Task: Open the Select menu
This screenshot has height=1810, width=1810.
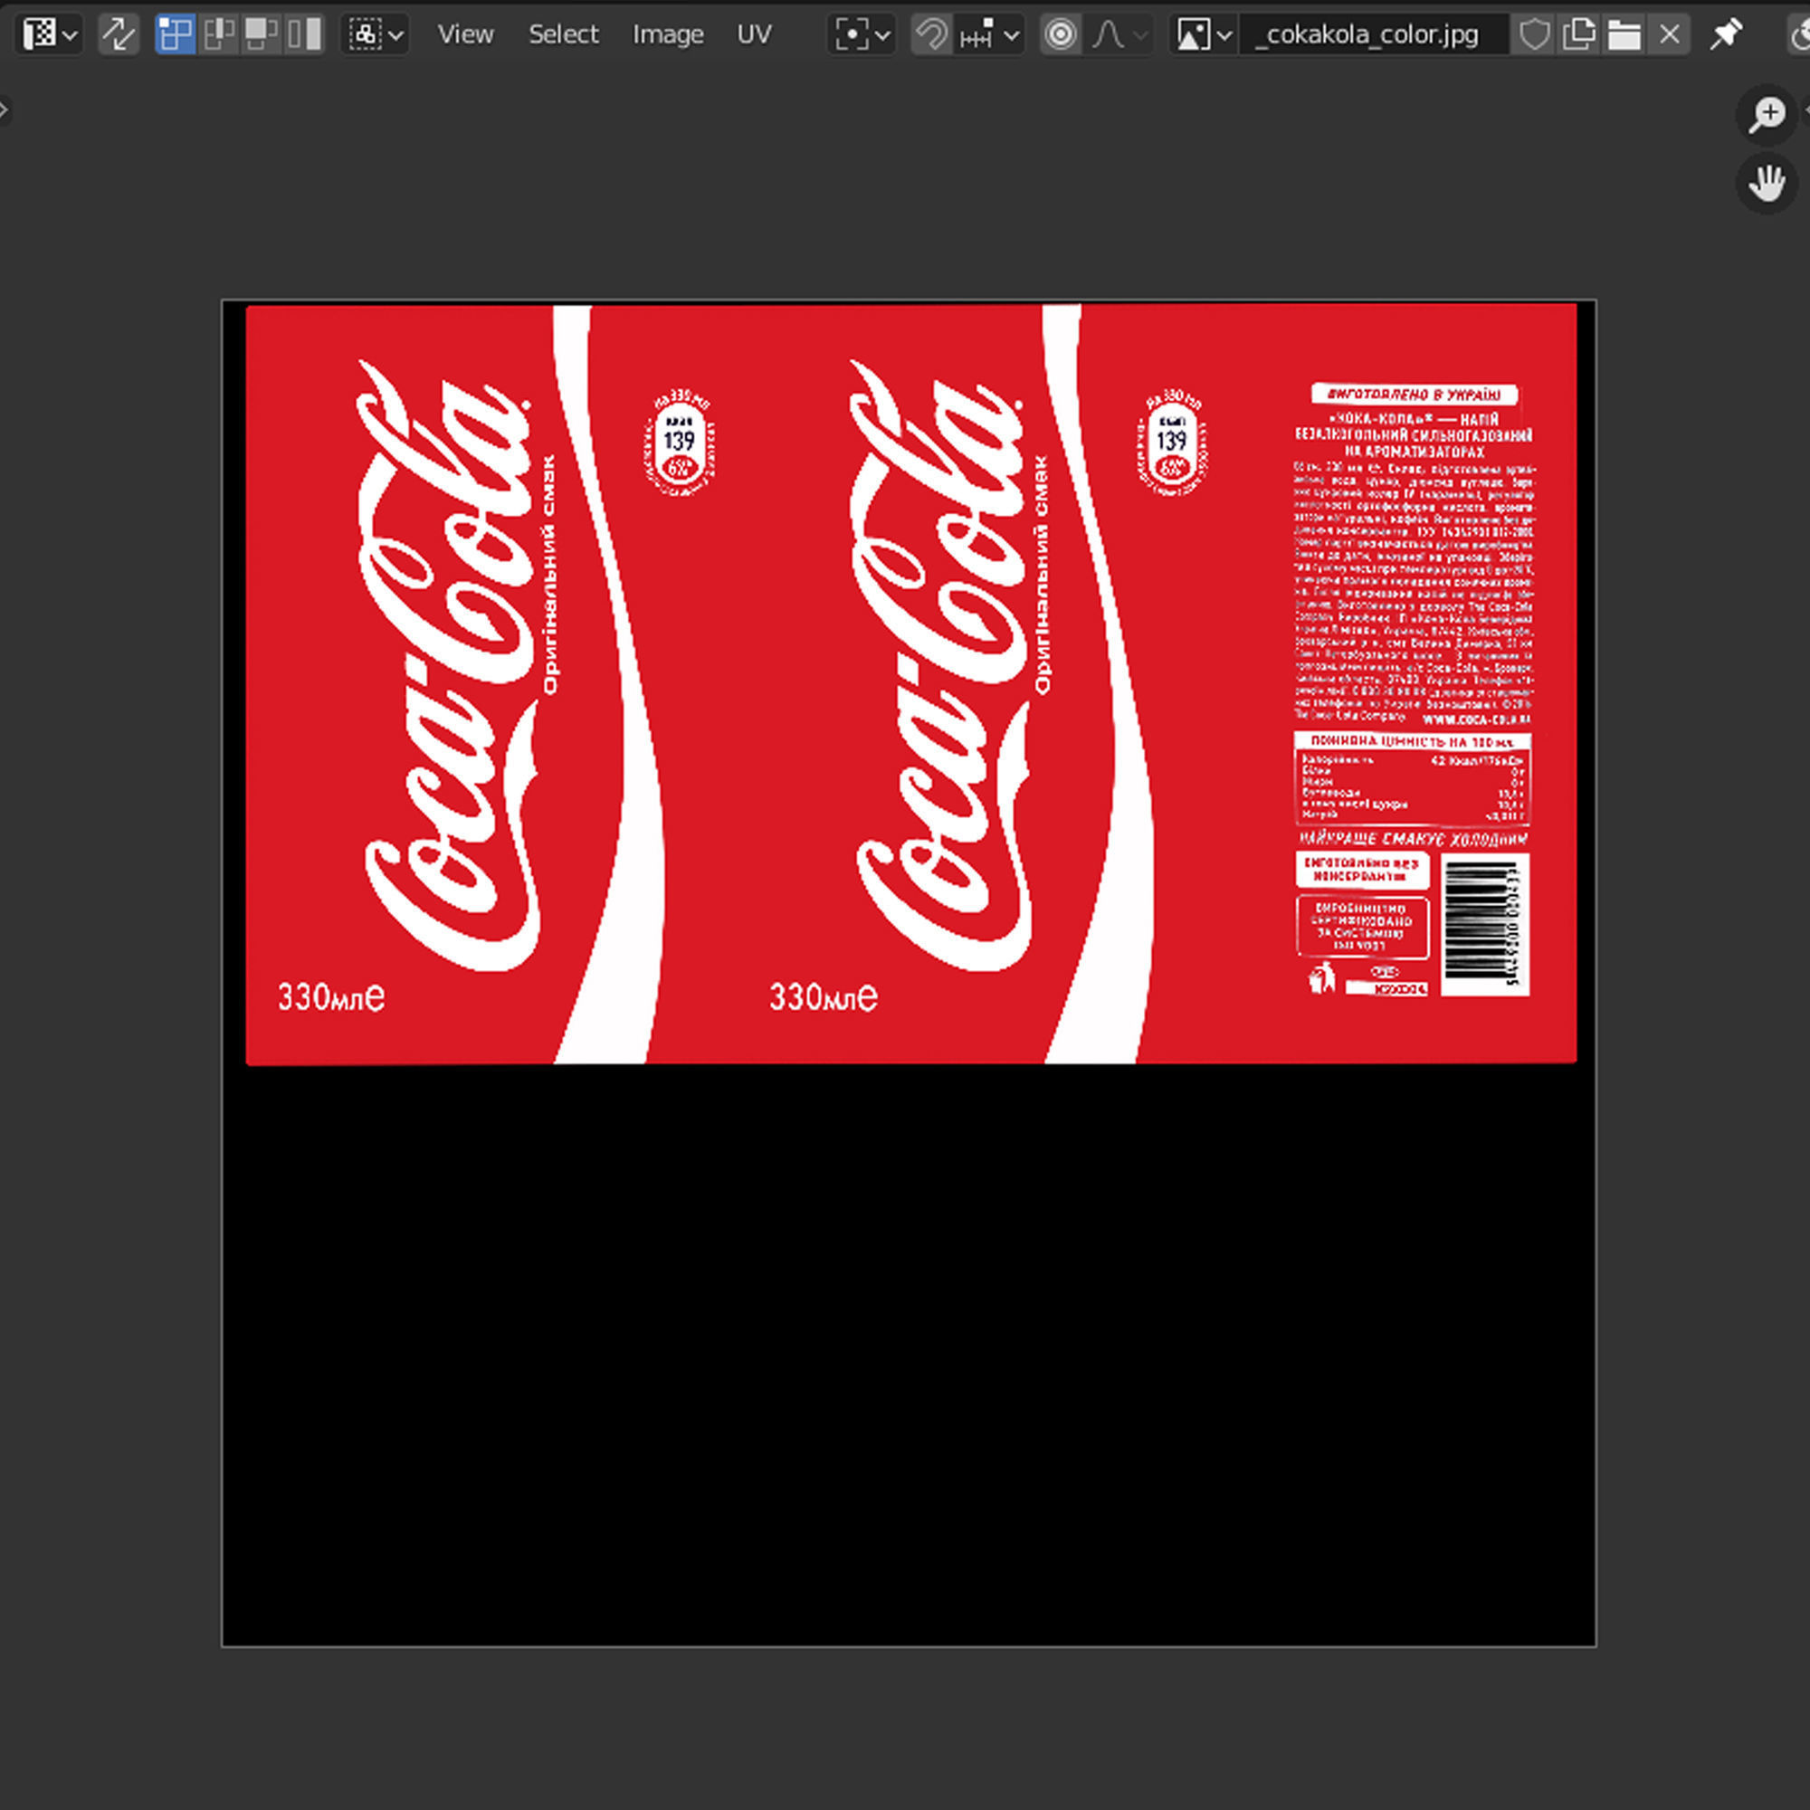Action: (x=563, y=34)
